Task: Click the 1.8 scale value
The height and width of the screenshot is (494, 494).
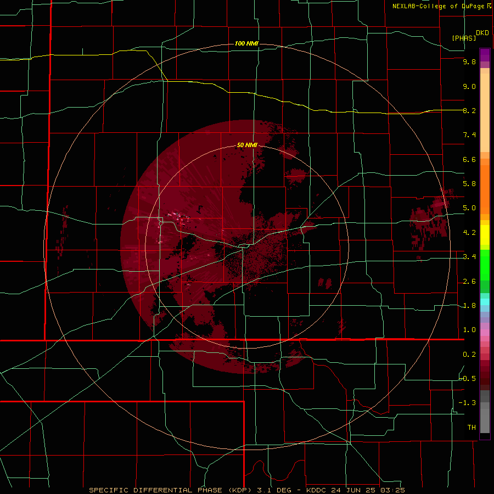Action: click(x=469, y=306)
